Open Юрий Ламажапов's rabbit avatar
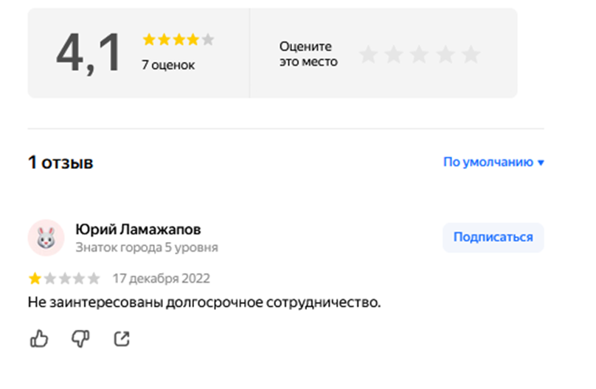Screen dimensions: 596x389 point(46,238)
